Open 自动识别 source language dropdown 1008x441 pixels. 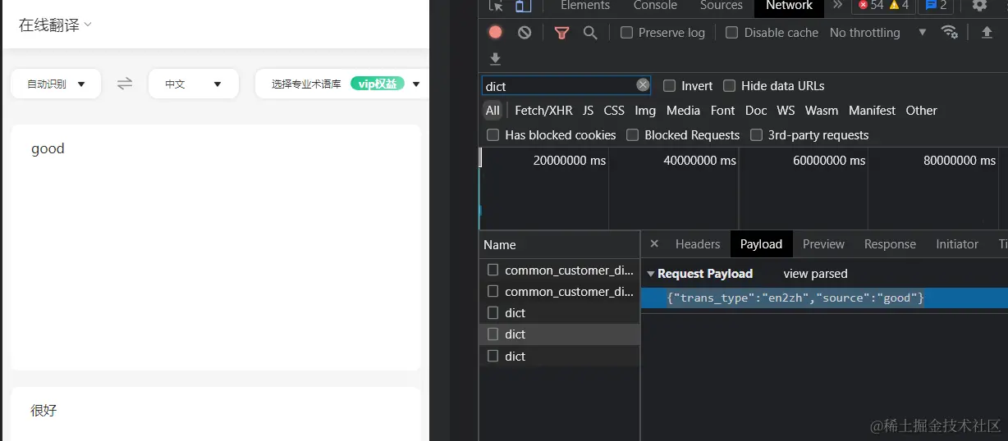[x=56, y=84]
